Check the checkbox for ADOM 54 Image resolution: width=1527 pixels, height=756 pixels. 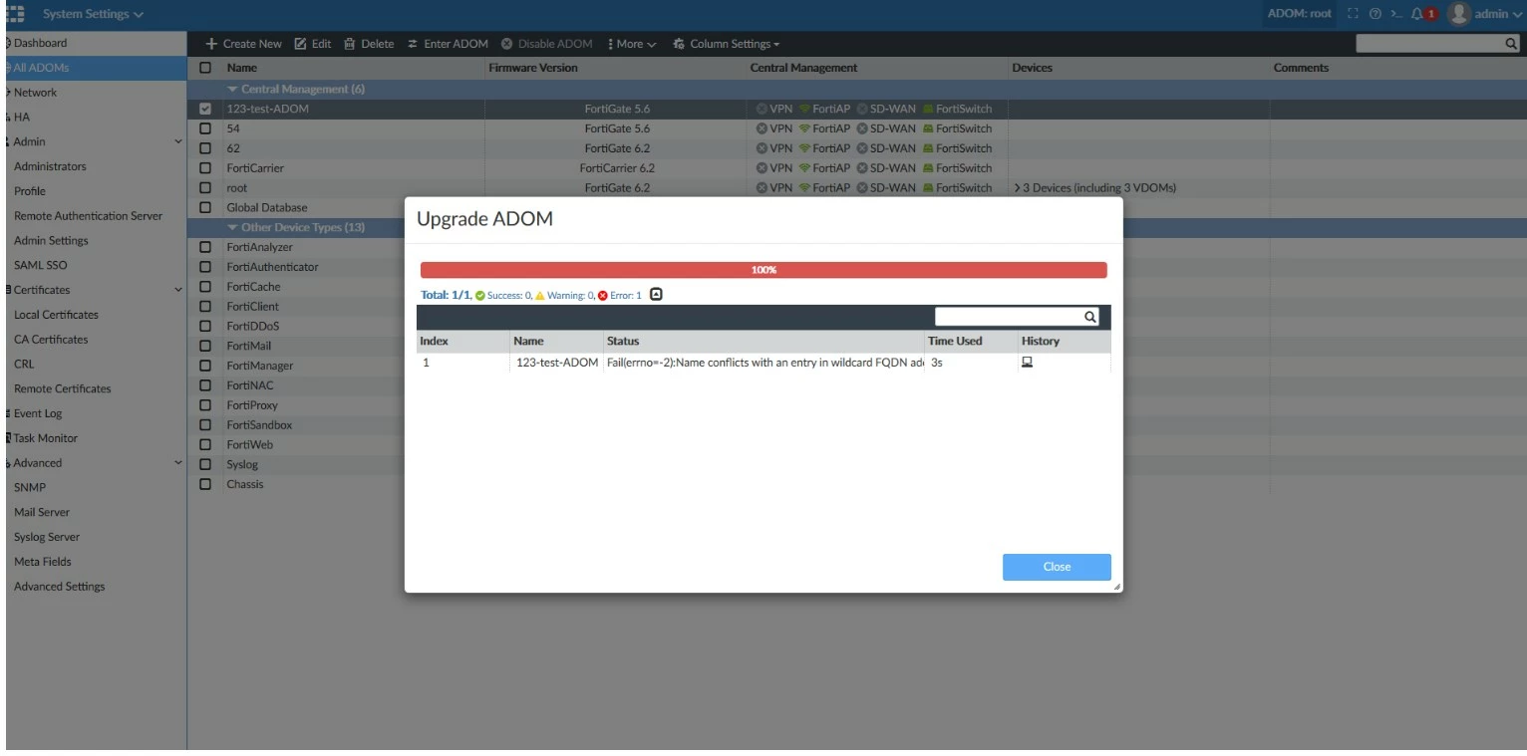(206, 128)
